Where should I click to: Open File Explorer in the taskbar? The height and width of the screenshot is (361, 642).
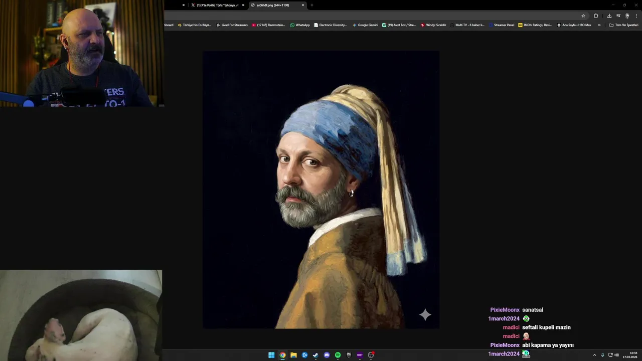coord(293,355)
